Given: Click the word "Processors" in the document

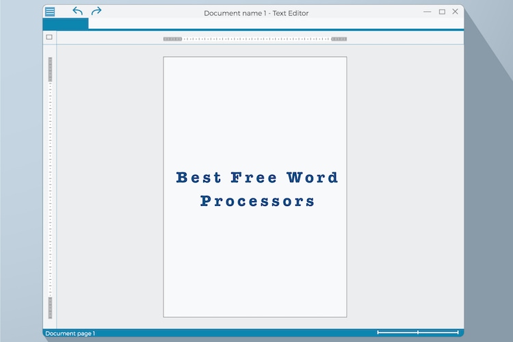Looking at the screenshot, I should [x=257, y=202].
